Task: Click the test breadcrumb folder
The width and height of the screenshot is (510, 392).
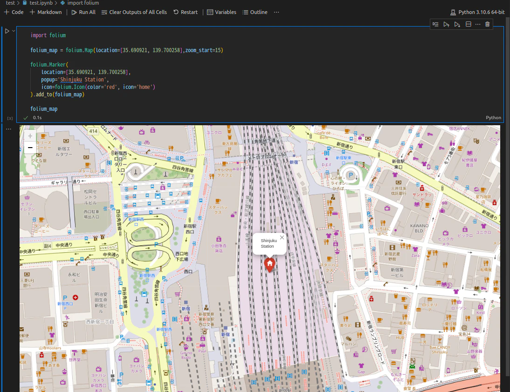Action: (x=10, y=3)
